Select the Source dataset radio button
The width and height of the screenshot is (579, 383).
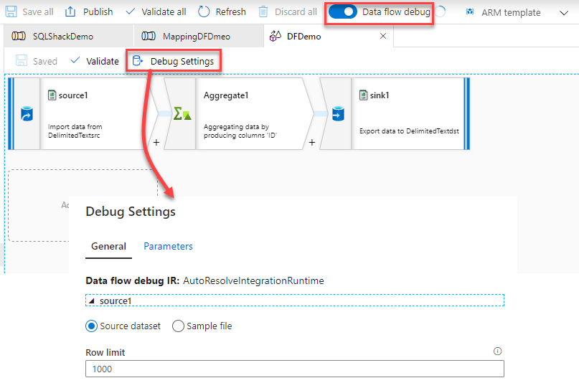(x=91, y=326)
